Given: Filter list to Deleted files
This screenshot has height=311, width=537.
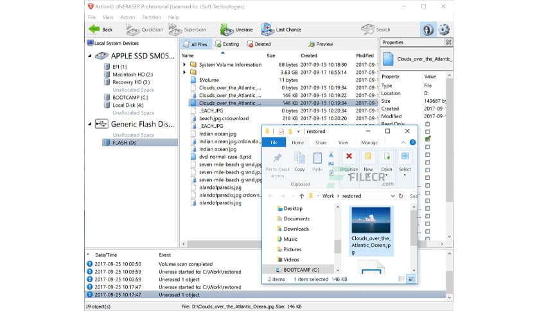Looking at the screenshot, I should coord(259,44).
